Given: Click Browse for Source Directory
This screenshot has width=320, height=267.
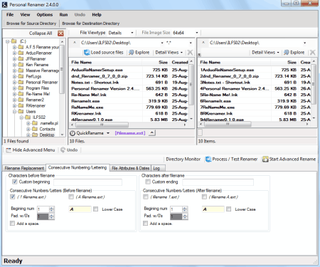Looking at the screenshot, I should pyautogui.click(x=31, y=23).
